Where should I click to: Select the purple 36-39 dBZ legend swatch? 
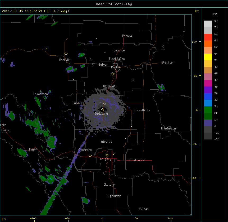[208, 90]
